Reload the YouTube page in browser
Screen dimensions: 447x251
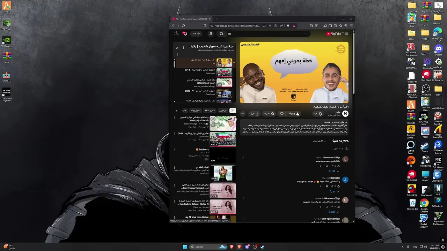pyautogui.click(x=183, y=26)
